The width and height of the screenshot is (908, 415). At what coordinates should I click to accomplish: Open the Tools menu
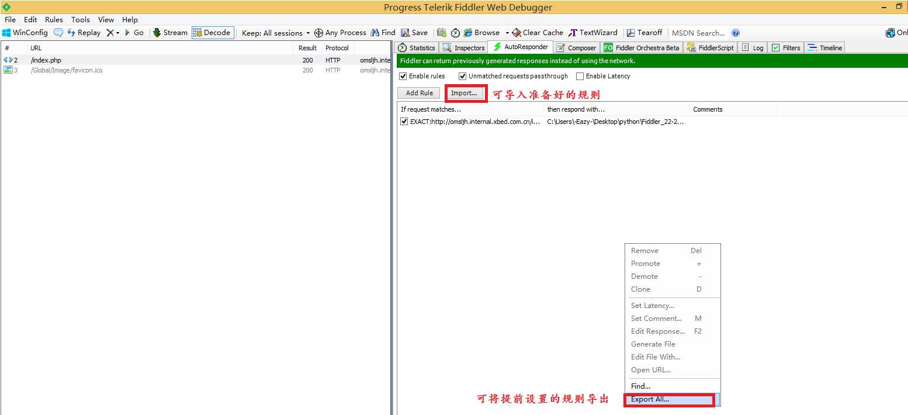81,19
